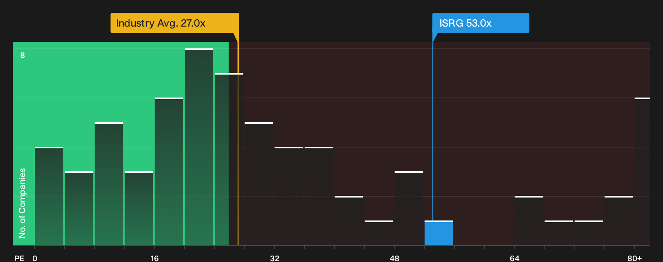Select the blue ISRG histogram bar

439,233
